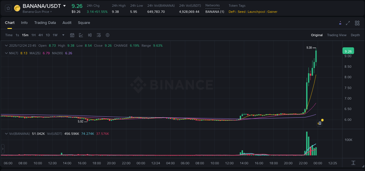Viewport: 365px width, 171px height.
Task: Switch chart to Depth view
Action: pyautogui.click(x=355, y=35)
